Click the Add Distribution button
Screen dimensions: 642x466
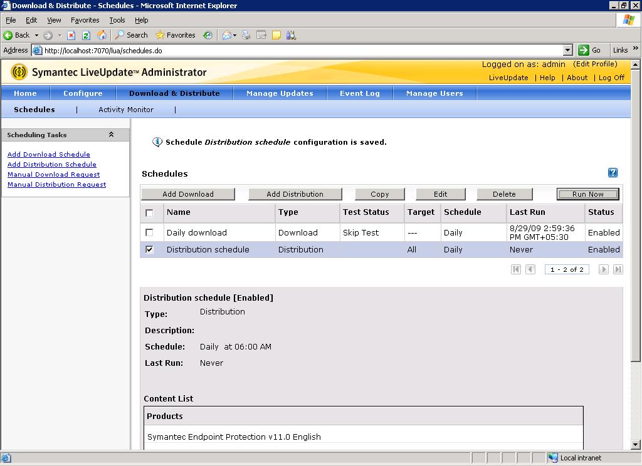pyautogui.click(x=295, y=194)
